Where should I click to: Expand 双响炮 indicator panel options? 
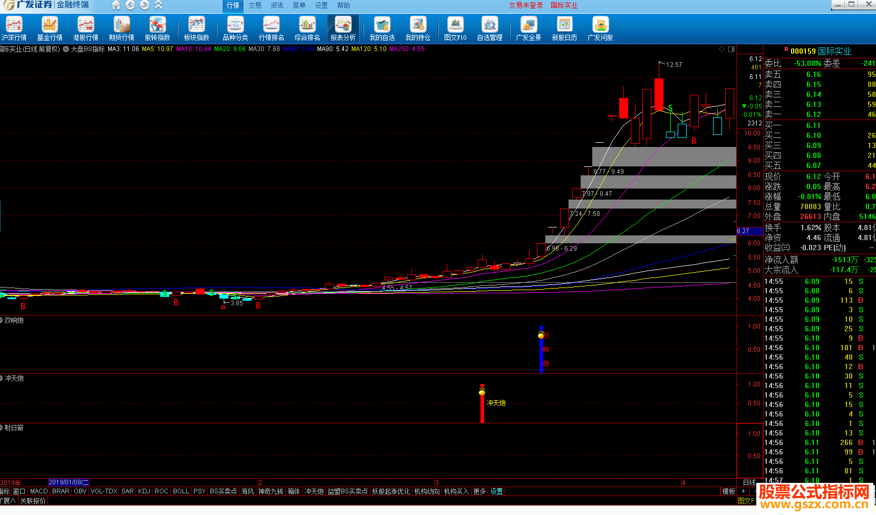click(2, 320)
